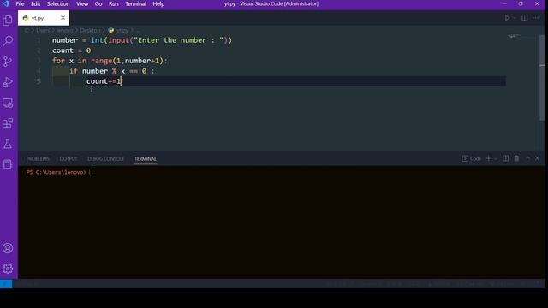Split the terminal panel
The width and height of the screenshot is (548, 308).
tap(506, 158)
